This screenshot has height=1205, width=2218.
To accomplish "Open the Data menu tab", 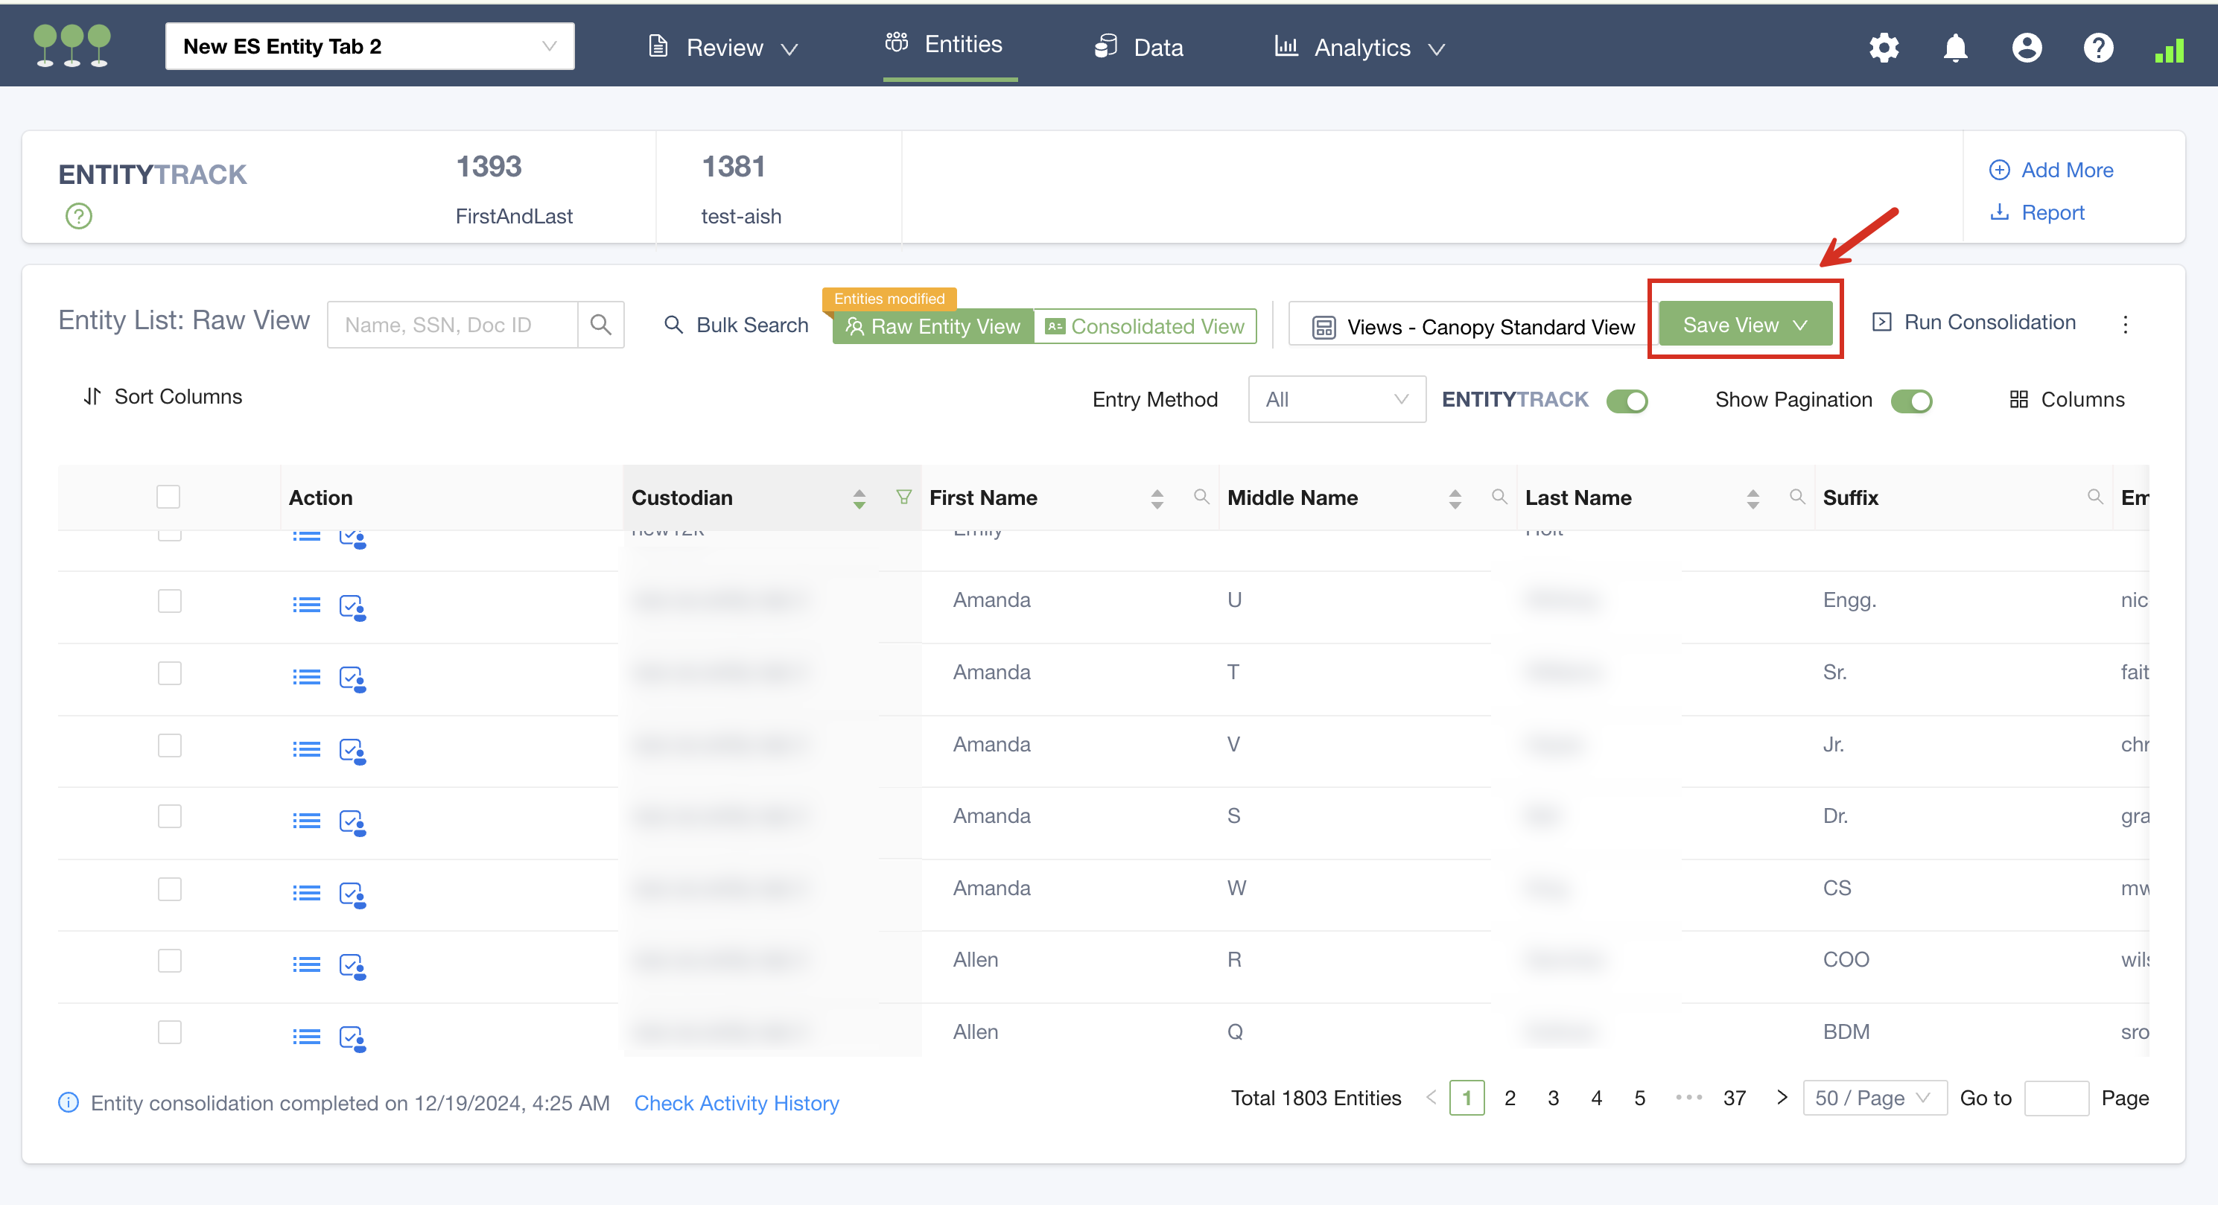I will coord(1139,48).
